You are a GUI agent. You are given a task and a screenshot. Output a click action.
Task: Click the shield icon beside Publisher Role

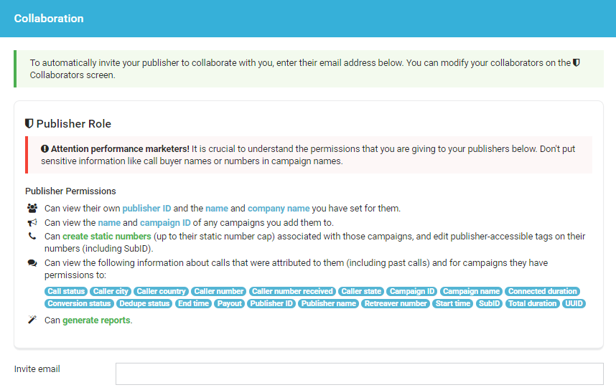tap(29, 123)
